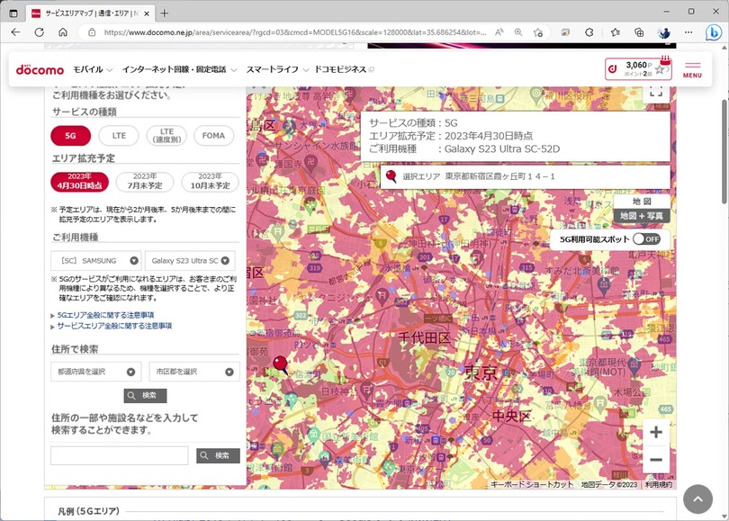Open the Galaxy S23 Ultra model dropdown

click(x=190, y=261)
